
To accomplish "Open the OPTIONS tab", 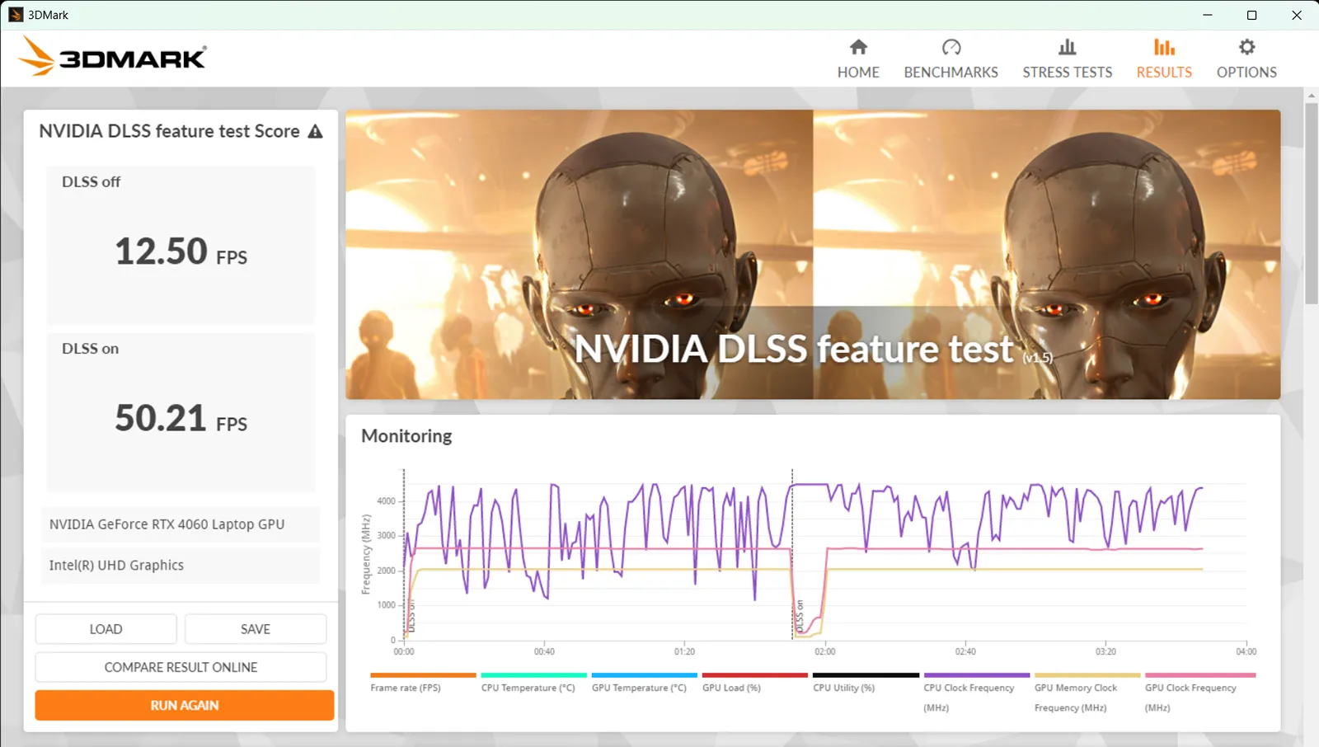I will tap(1246, 59).
